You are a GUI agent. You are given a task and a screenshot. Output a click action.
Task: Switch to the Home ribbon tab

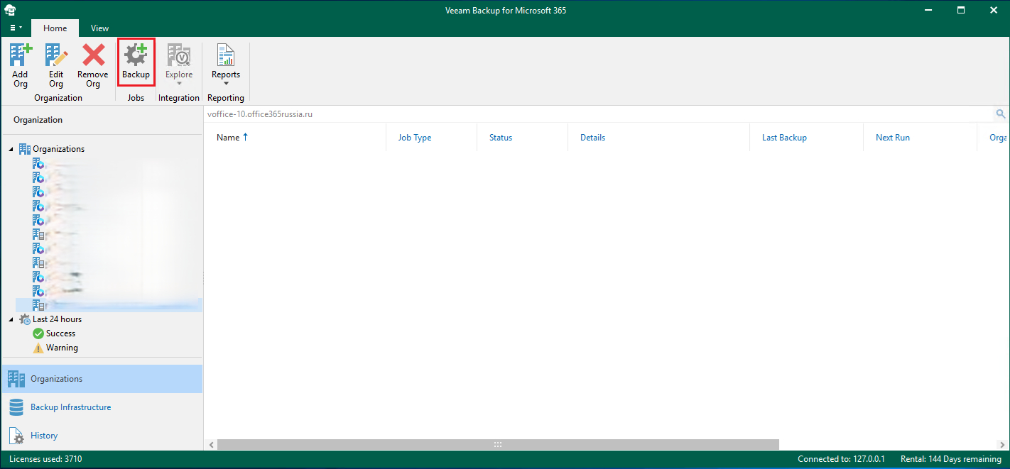click(55, 28)
